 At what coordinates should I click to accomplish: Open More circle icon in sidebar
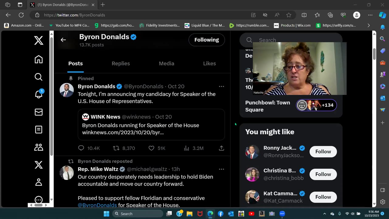tap(39, 200)
